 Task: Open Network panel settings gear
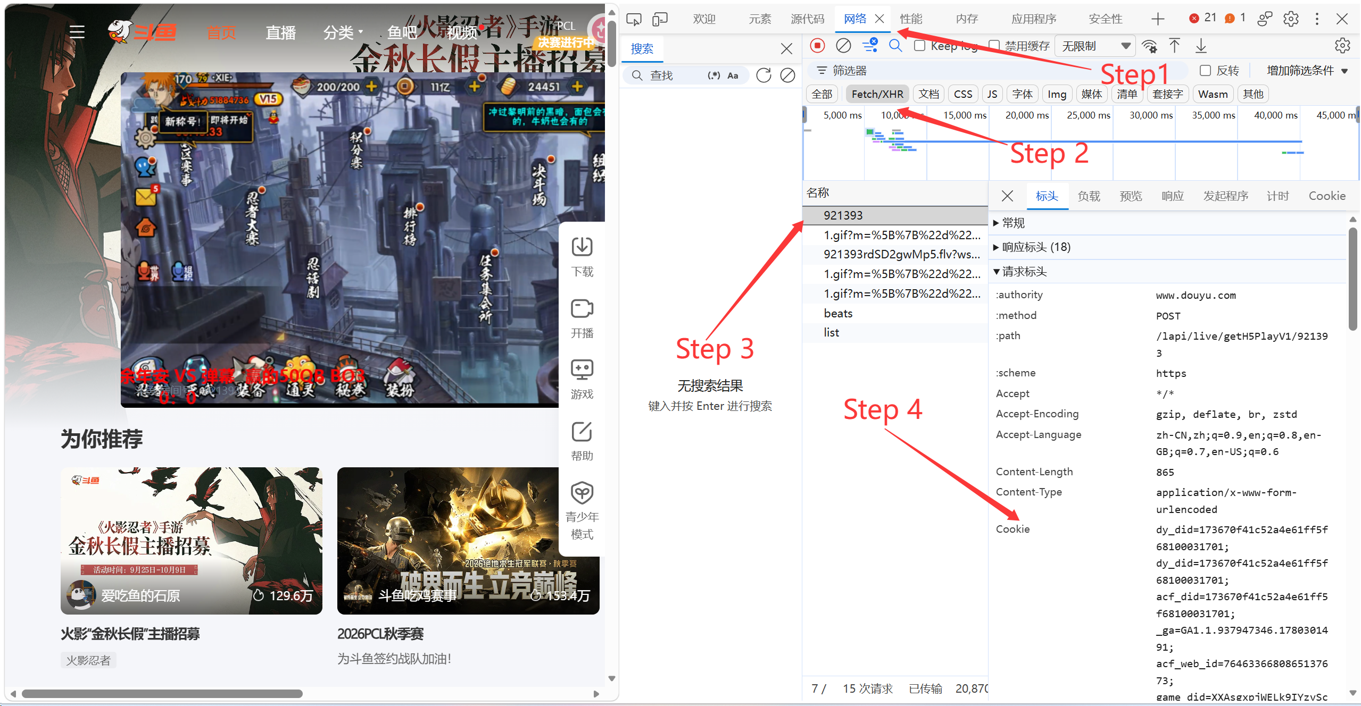tap(1342, 46)
